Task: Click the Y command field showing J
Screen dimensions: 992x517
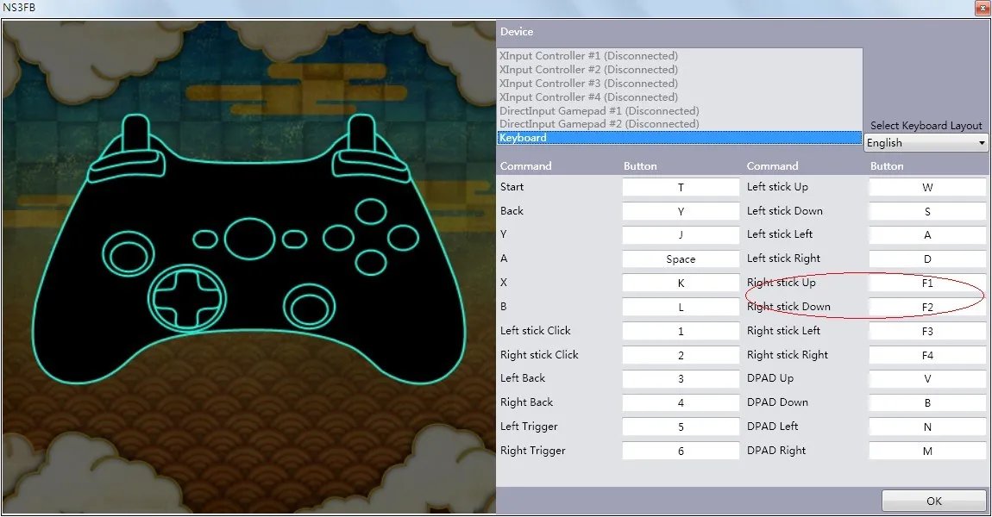Action: (681, 235)
